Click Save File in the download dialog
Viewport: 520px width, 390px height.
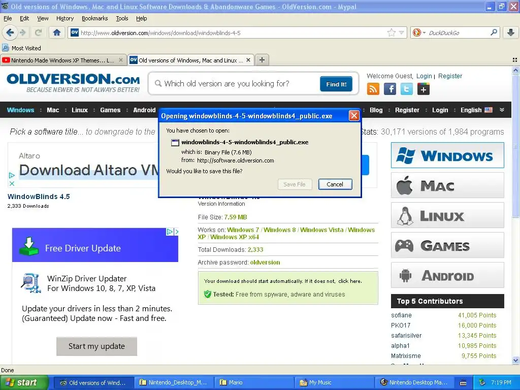click(x=295, y=184)
